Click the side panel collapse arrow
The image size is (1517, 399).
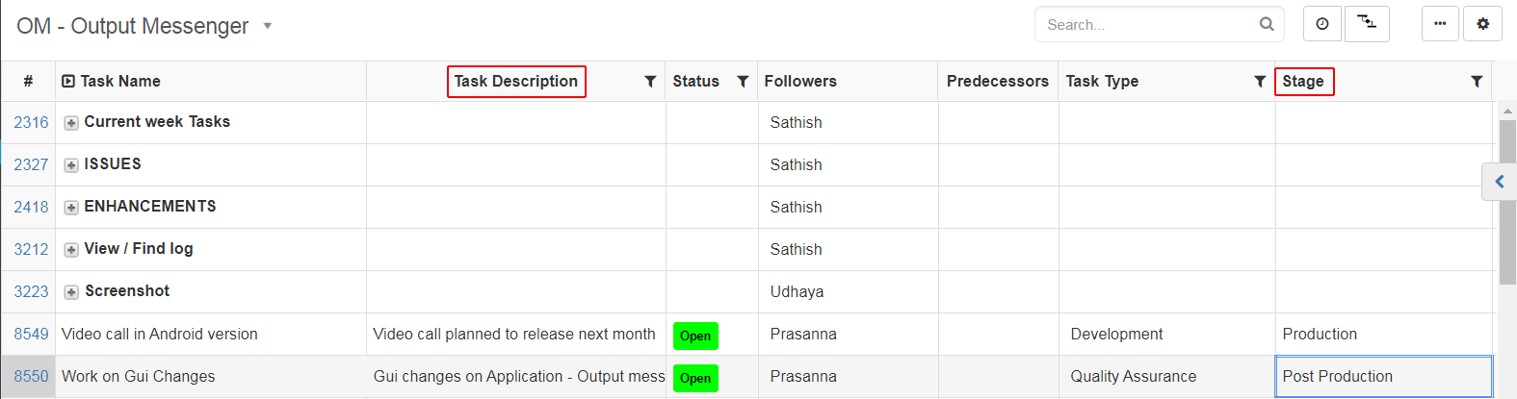tap(1500, 181)
